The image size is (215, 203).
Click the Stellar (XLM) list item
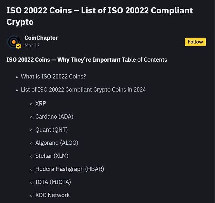(52, 156)
